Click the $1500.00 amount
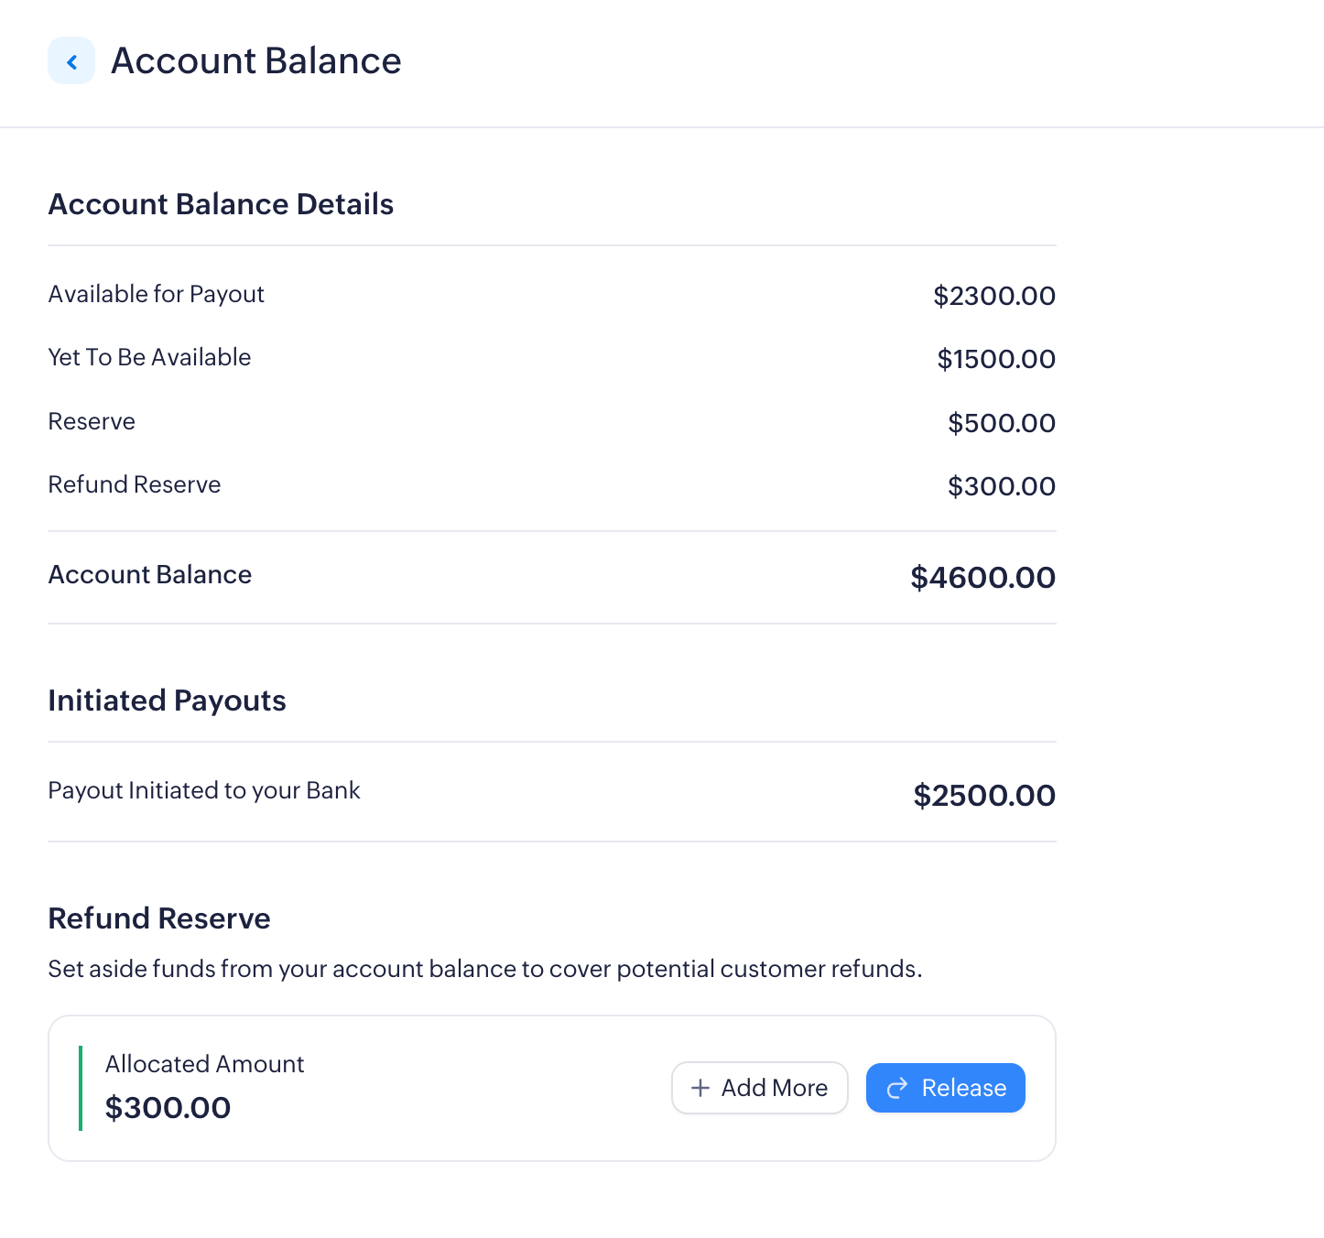This screenshot has height=1238, width=1324. coord(995,359)
